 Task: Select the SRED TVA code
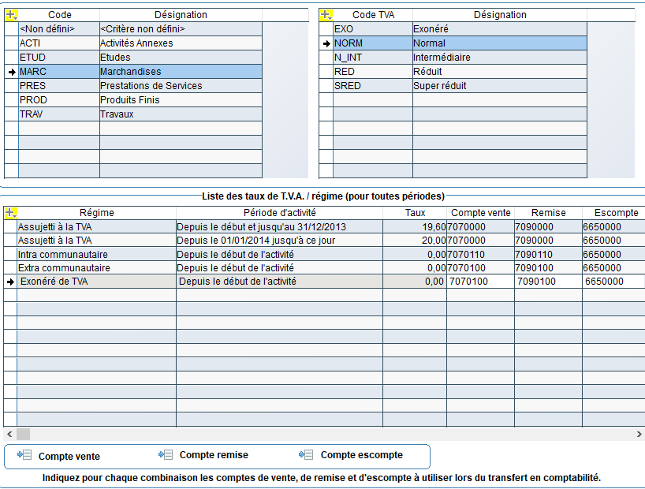click(373, 86)
